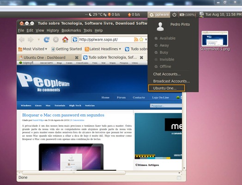Viewport: 242px width, 185px height.
Task: Open article Bloquear o Mac com password
Action: (63, 115)
